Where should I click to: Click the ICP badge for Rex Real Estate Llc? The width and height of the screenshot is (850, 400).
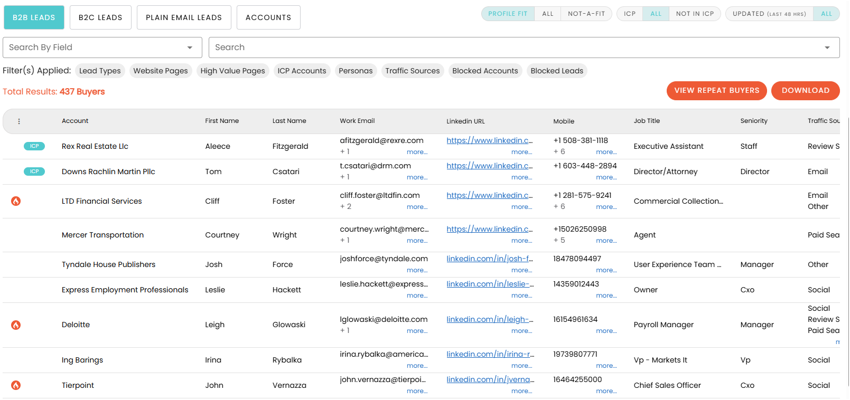(x=34, y=146)
